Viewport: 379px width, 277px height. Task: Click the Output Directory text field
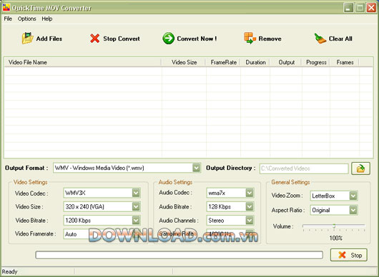tap(304, 168)
